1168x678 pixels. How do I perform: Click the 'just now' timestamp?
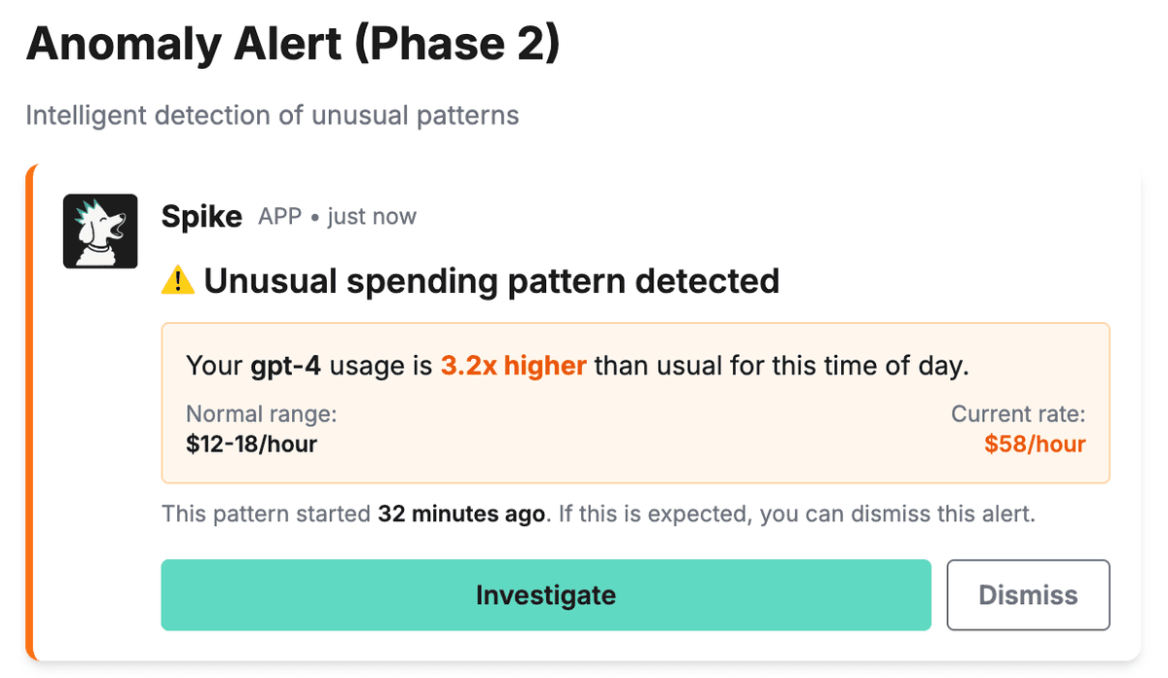pos(371,216)
